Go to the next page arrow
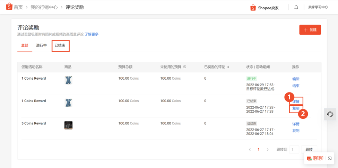The image size is (338, 168). click(267, 150)
